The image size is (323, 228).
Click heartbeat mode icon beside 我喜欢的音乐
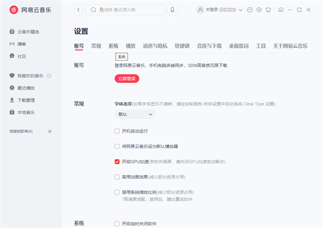click(x=49, y=76)
